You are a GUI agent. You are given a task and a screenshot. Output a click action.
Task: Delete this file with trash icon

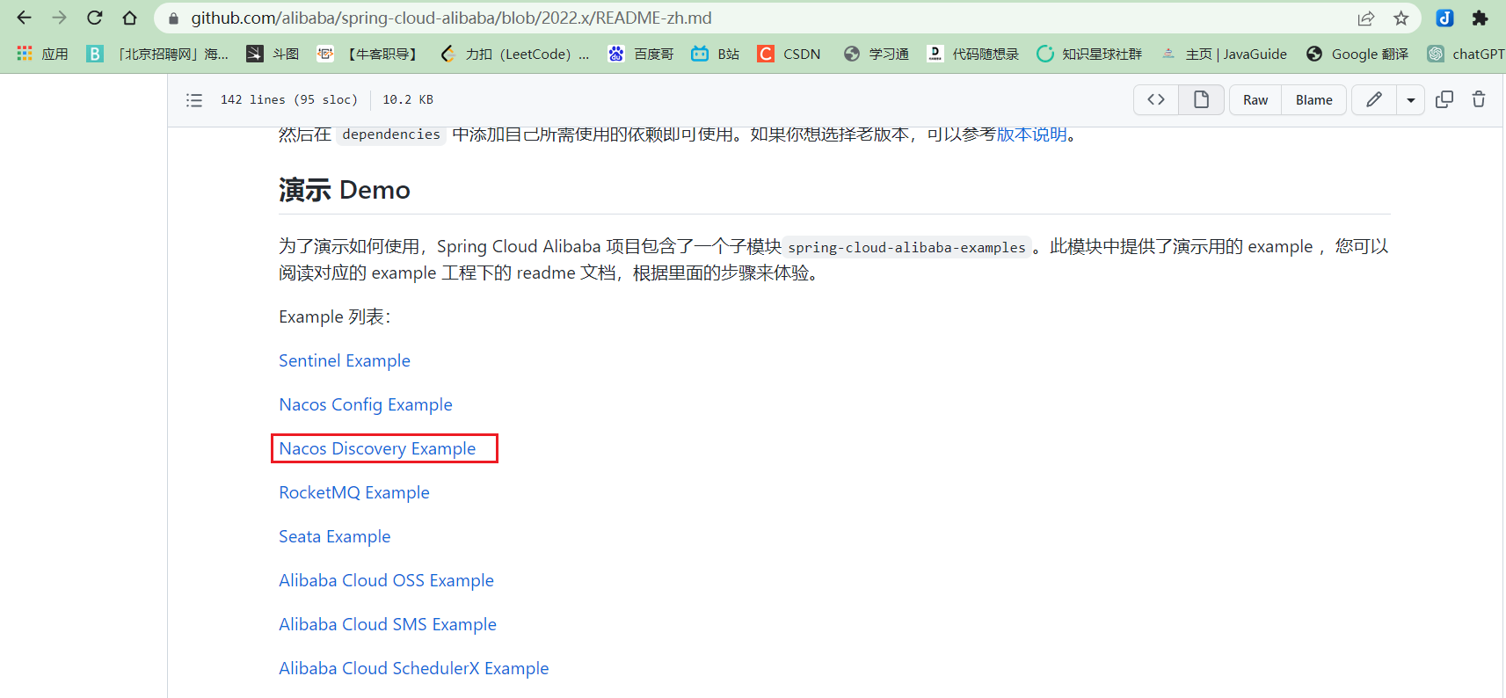pos(1479,100)
